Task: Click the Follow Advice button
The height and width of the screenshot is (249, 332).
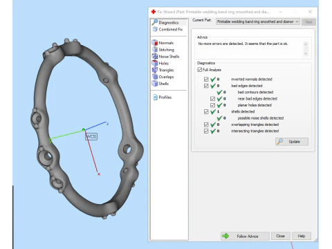Action: [x=245, y=236]
